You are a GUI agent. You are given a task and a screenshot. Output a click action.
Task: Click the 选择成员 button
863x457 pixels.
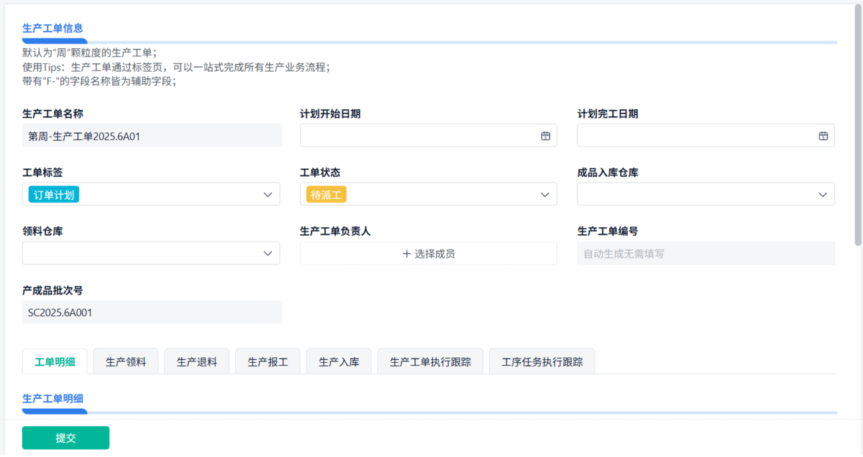coord(429,254)
